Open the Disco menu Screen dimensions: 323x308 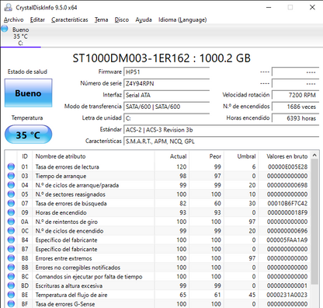coord(122,19)
